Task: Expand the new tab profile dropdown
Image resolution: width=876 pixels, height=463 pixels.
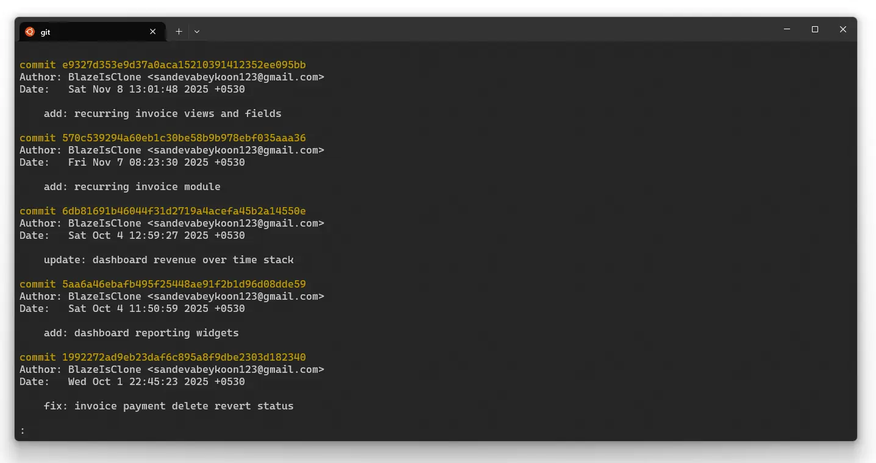Action: 197,32
